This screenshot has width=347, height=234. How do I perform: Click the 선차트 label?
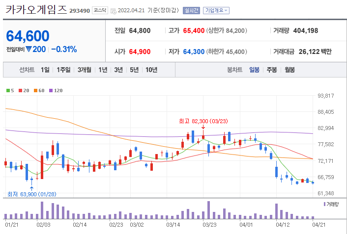pos(27,70)
